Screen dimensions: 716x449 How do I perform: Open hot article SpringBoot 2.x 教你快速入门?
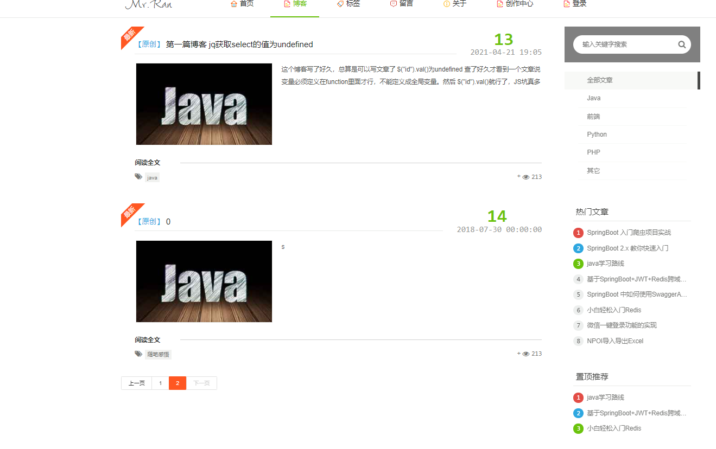pos(628,248)
